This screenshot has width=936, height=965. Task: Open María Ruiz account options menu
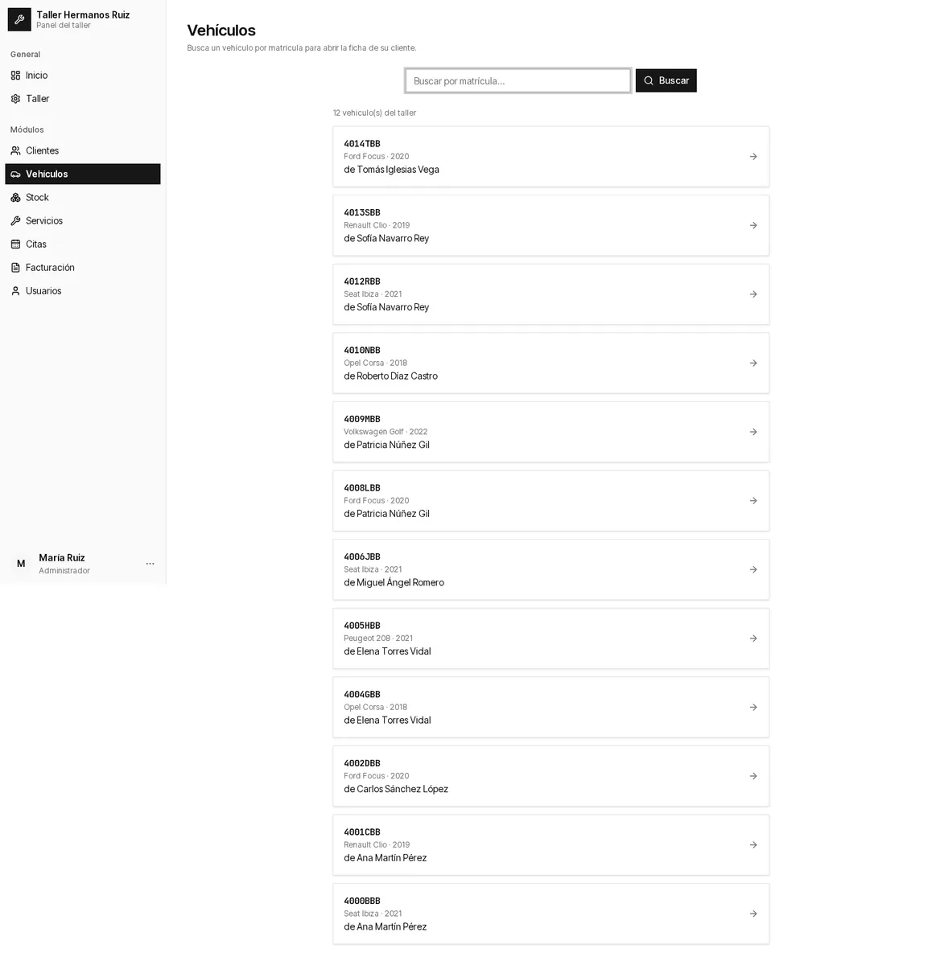pyautogui.click(x=150, y=564)
